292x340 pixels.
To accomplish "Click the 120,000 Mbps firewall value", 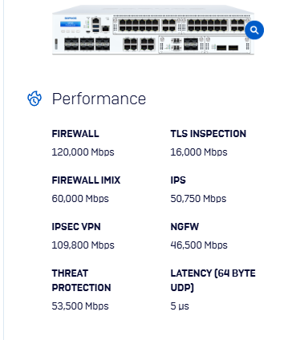I will 83,152.
